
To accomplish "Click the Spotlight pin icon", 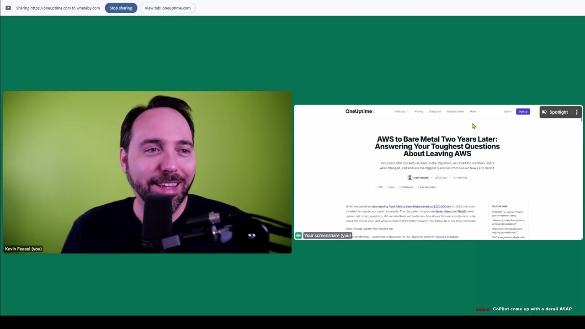I will [544, 112].
